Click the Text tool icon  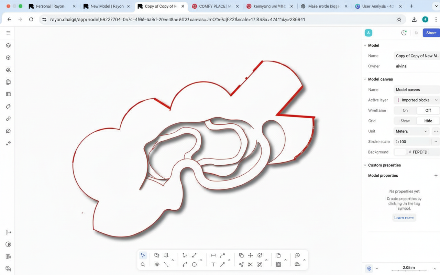[x=213, y=264]
